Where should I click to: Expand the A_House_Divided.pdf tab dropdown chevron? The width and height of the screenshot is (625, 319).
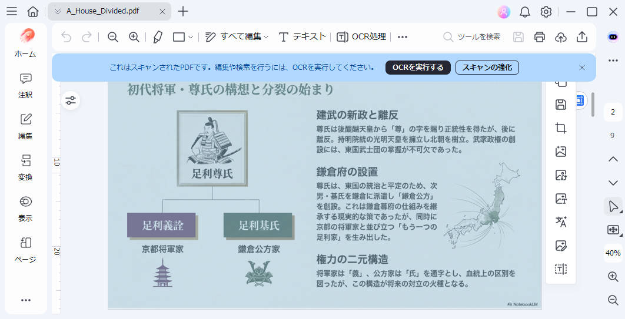tap(58, 12)
